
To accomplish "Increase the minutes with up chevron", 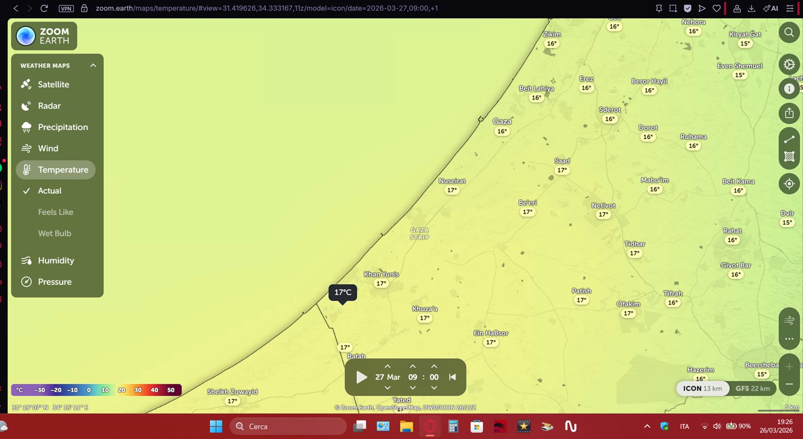I will tap(434, 367).
